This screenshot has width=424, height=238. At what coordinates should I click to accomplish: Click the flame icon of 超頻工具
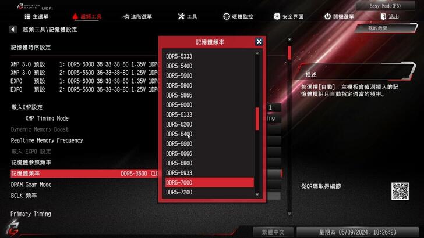tap(75, 16)
